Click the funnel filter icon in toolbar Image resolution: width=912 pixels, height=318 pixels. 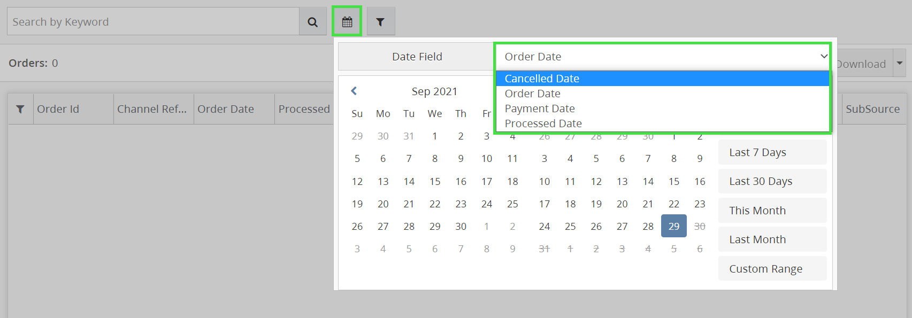click(x=380, y=22)
